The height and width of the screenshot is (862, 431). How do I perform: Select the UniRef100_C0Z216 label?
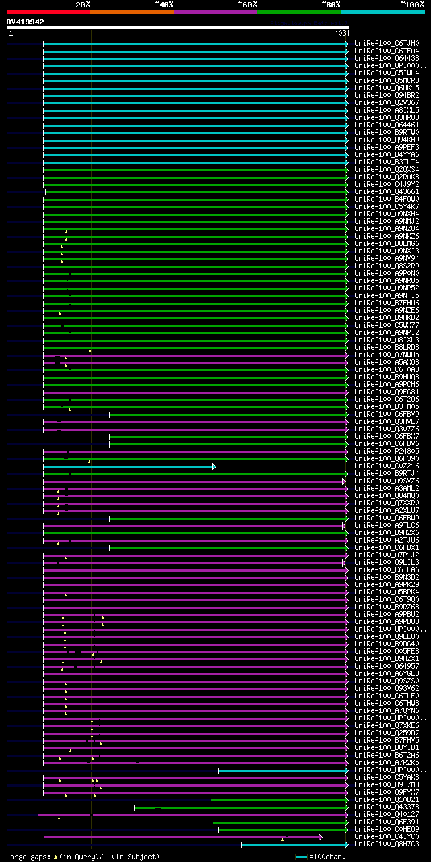pyautogui.click(x=387, y=466)
